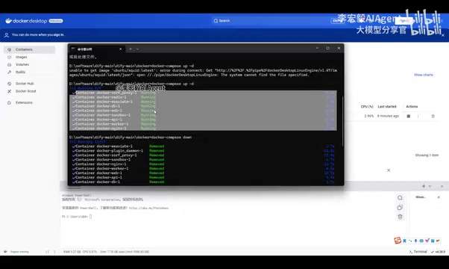
Task: Add a new Docker terminal session with plus
Action: point(424,186)
